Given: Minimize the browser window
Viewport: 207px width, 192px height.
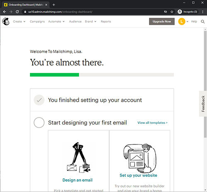Looking at the screenshot, I should click(184, 2).
